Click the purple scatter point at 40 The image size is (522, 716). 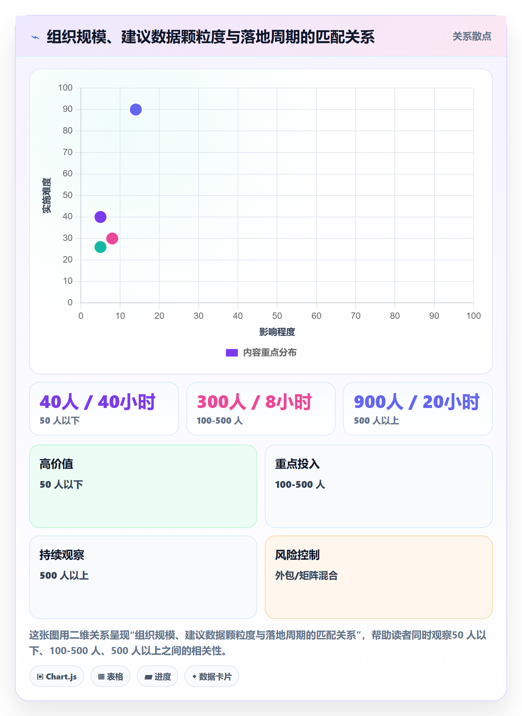(x=100, y=217)
